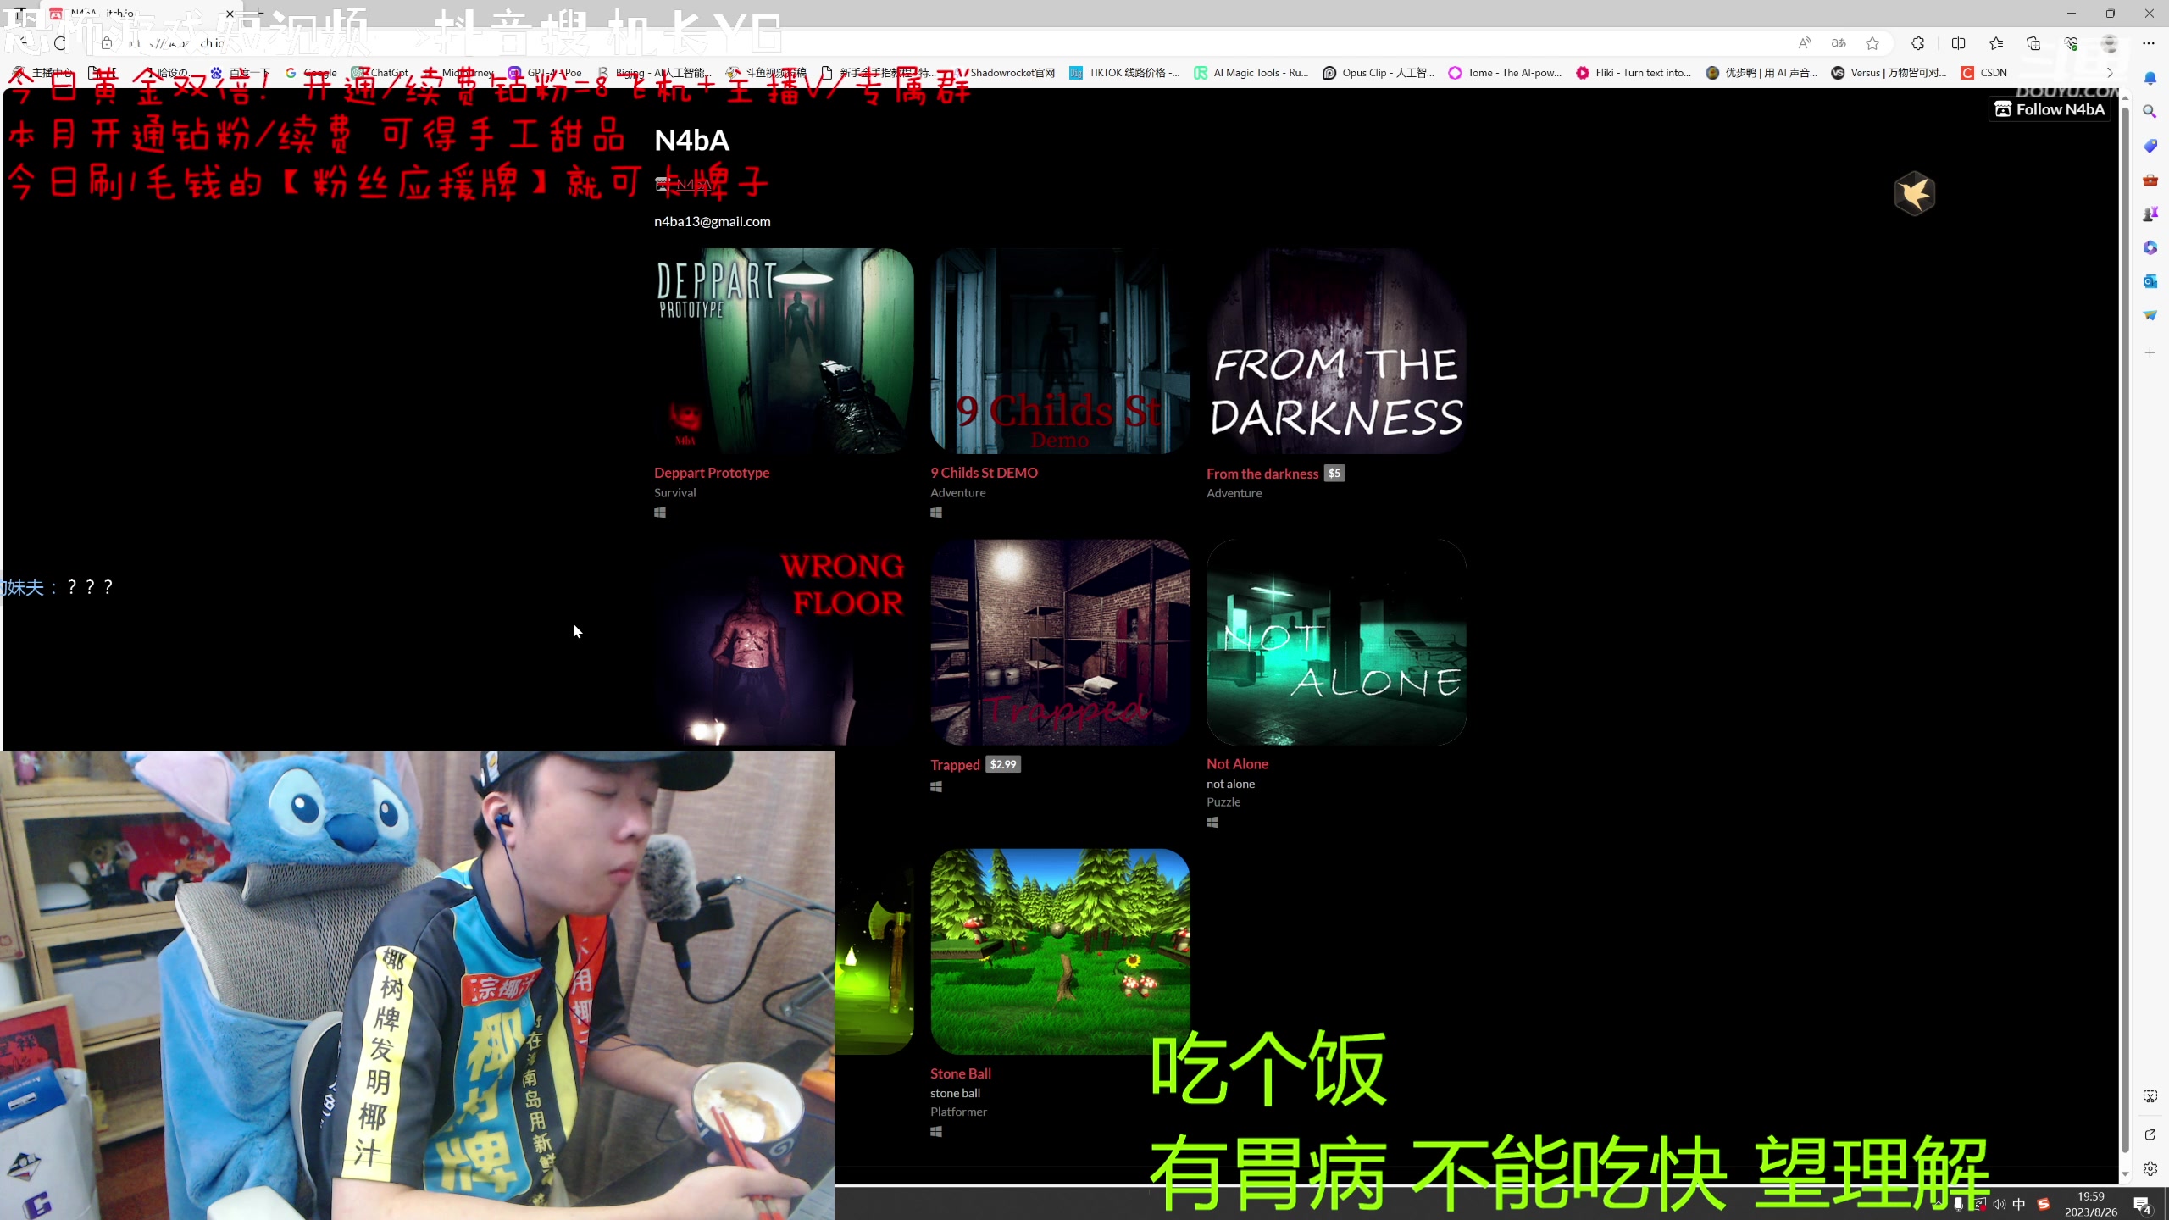
Task: Open Microsoft 365 from the Edge sidebar
Action: tap(2150, 247)
